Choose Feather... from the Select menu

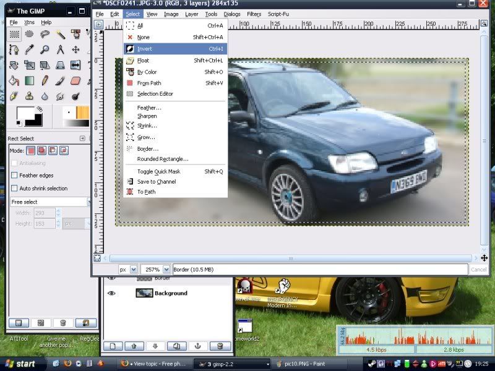175,108
